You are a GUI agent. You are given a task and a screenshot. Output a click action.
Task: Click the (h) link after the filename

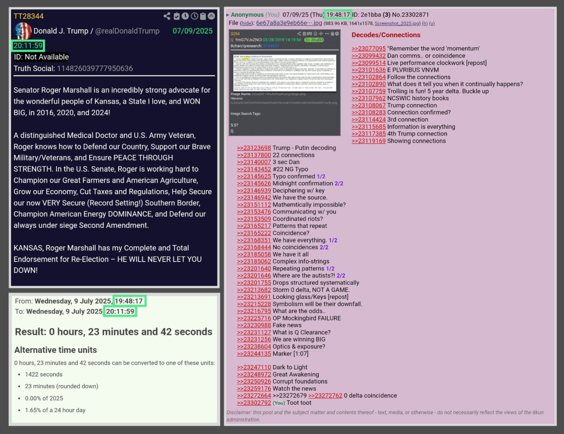click(x=425, y=23)
